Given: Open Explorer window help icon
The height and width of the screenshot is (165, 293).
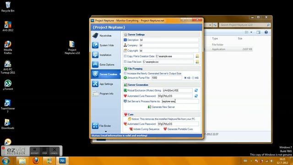Looking at the screenshot, I should click(x=266, y=33).
